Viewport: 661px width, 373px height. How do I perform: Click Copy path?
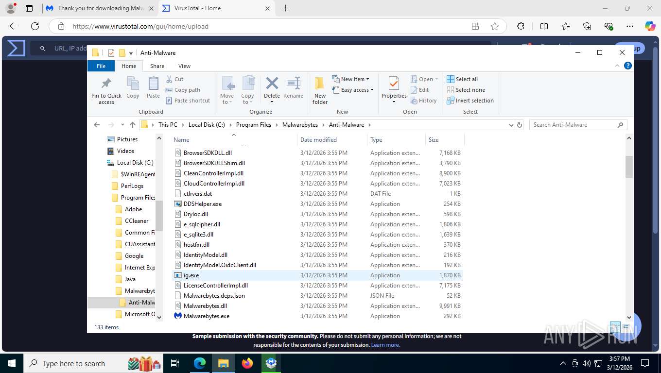pos(183,90)
